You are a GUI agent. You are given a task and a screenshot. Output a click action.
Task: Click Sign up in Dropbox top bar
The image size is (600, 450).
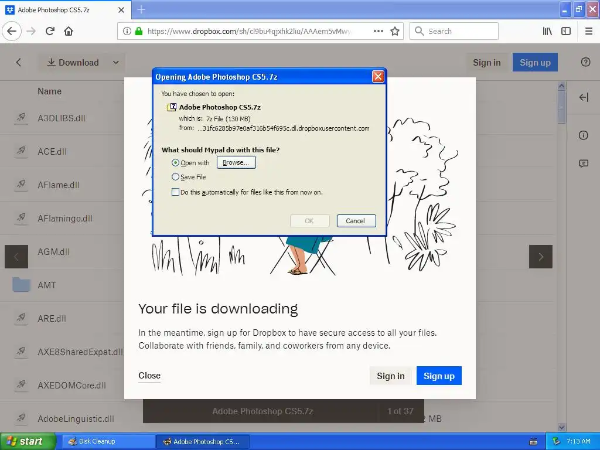click(535, 62)
